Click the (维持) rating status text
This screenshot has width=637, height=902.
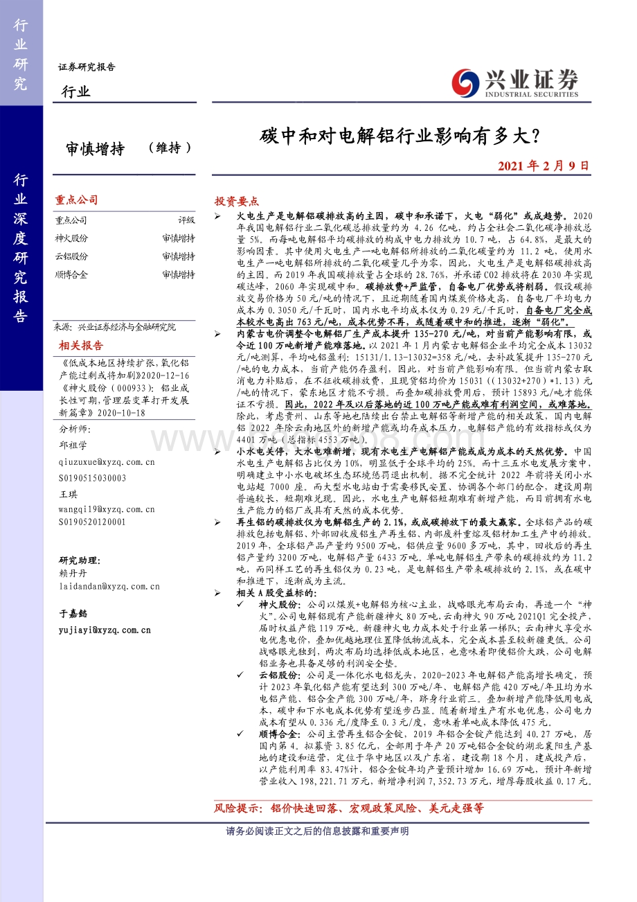point(170,148)
